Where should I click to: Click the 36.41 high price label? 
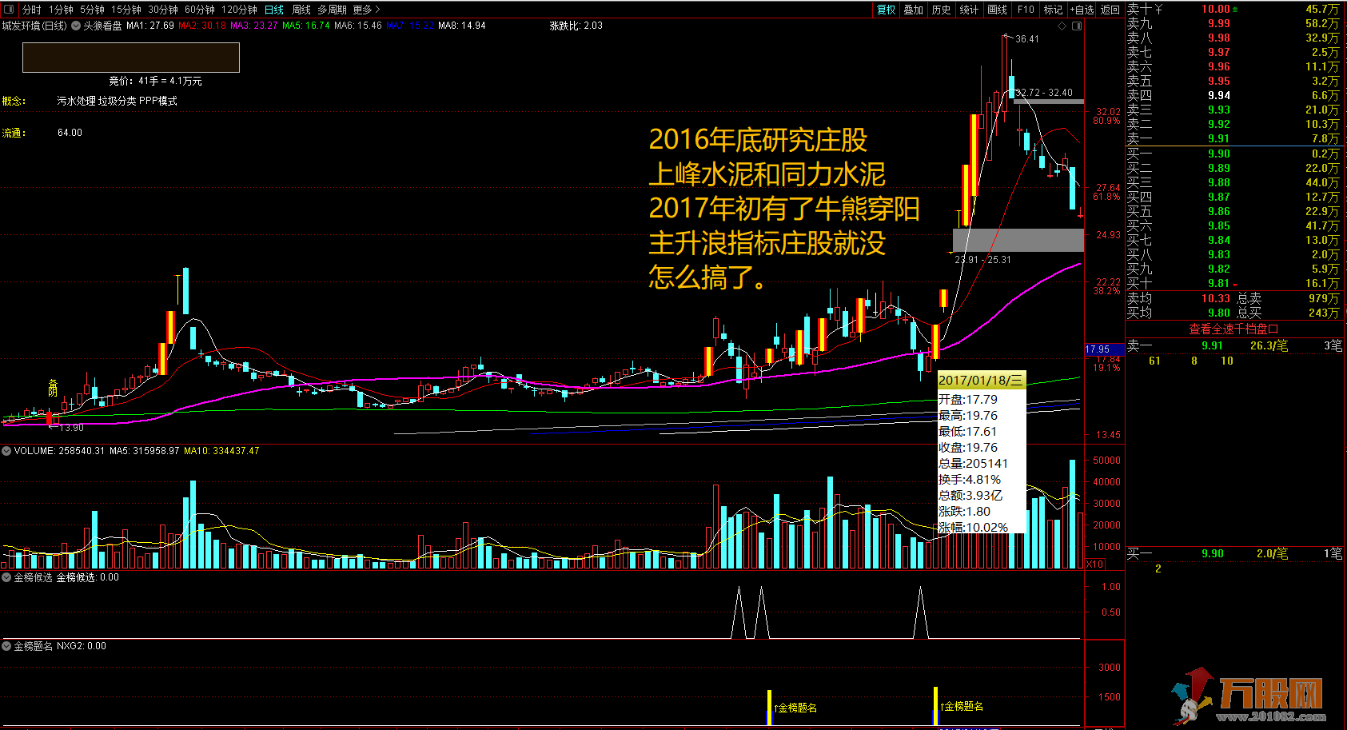1027,39
